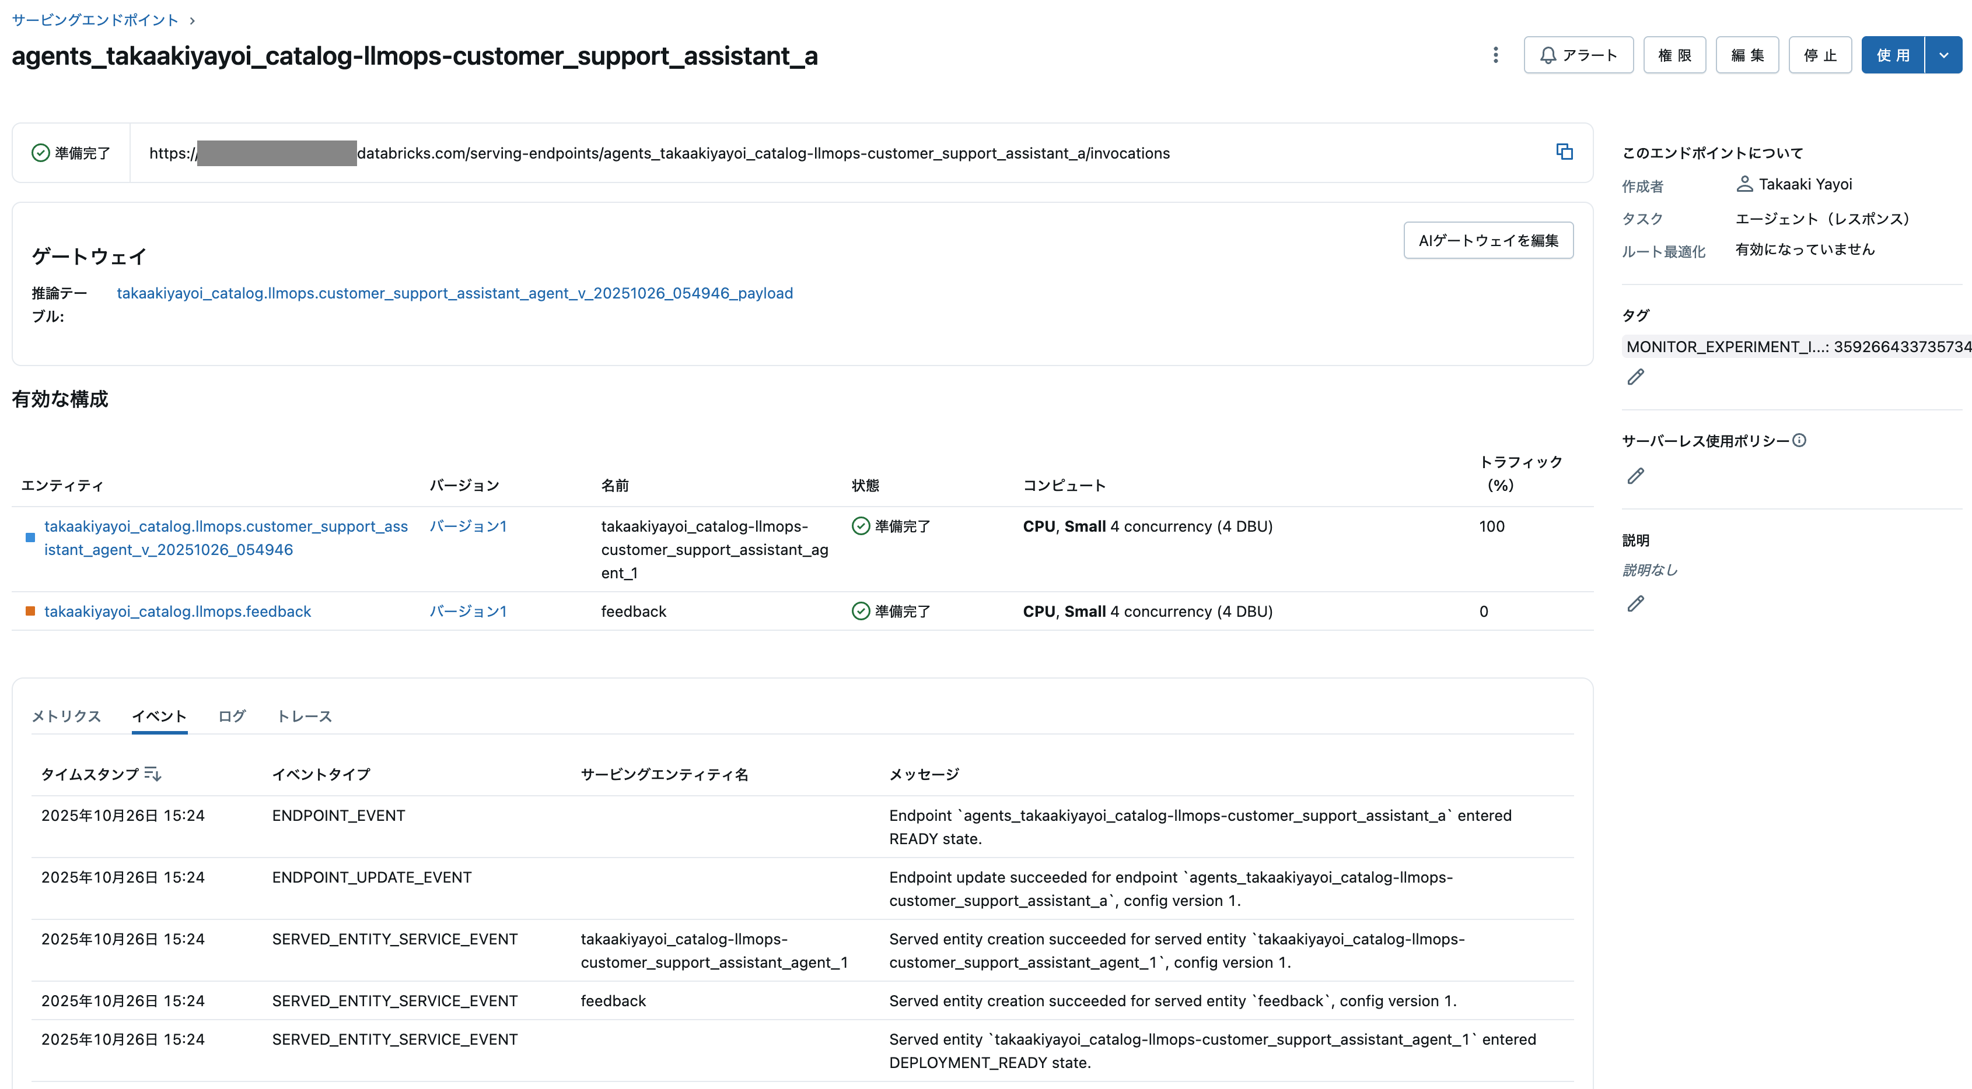Screen dimensions: 1972x1089
Task: Click the blue swatch of agent entity
Action: click(30, 538)
